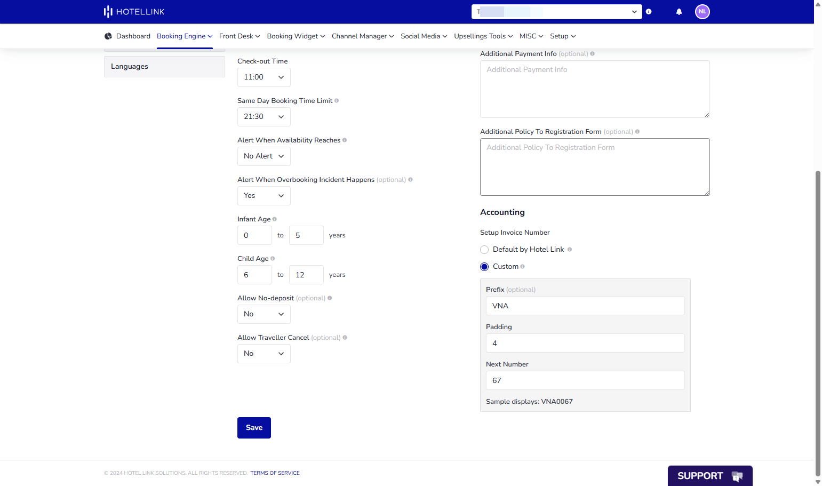Open the notifications bell

point(679,12)
